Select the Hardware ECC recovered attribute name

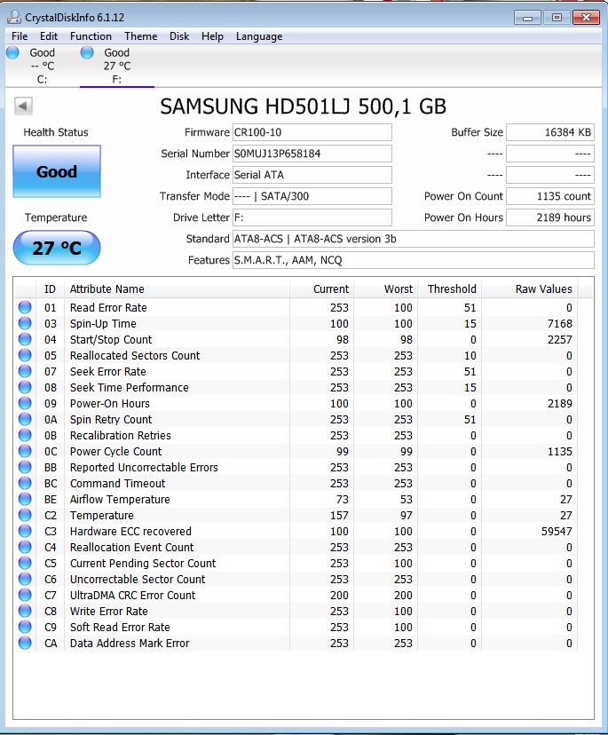point(130,531)
